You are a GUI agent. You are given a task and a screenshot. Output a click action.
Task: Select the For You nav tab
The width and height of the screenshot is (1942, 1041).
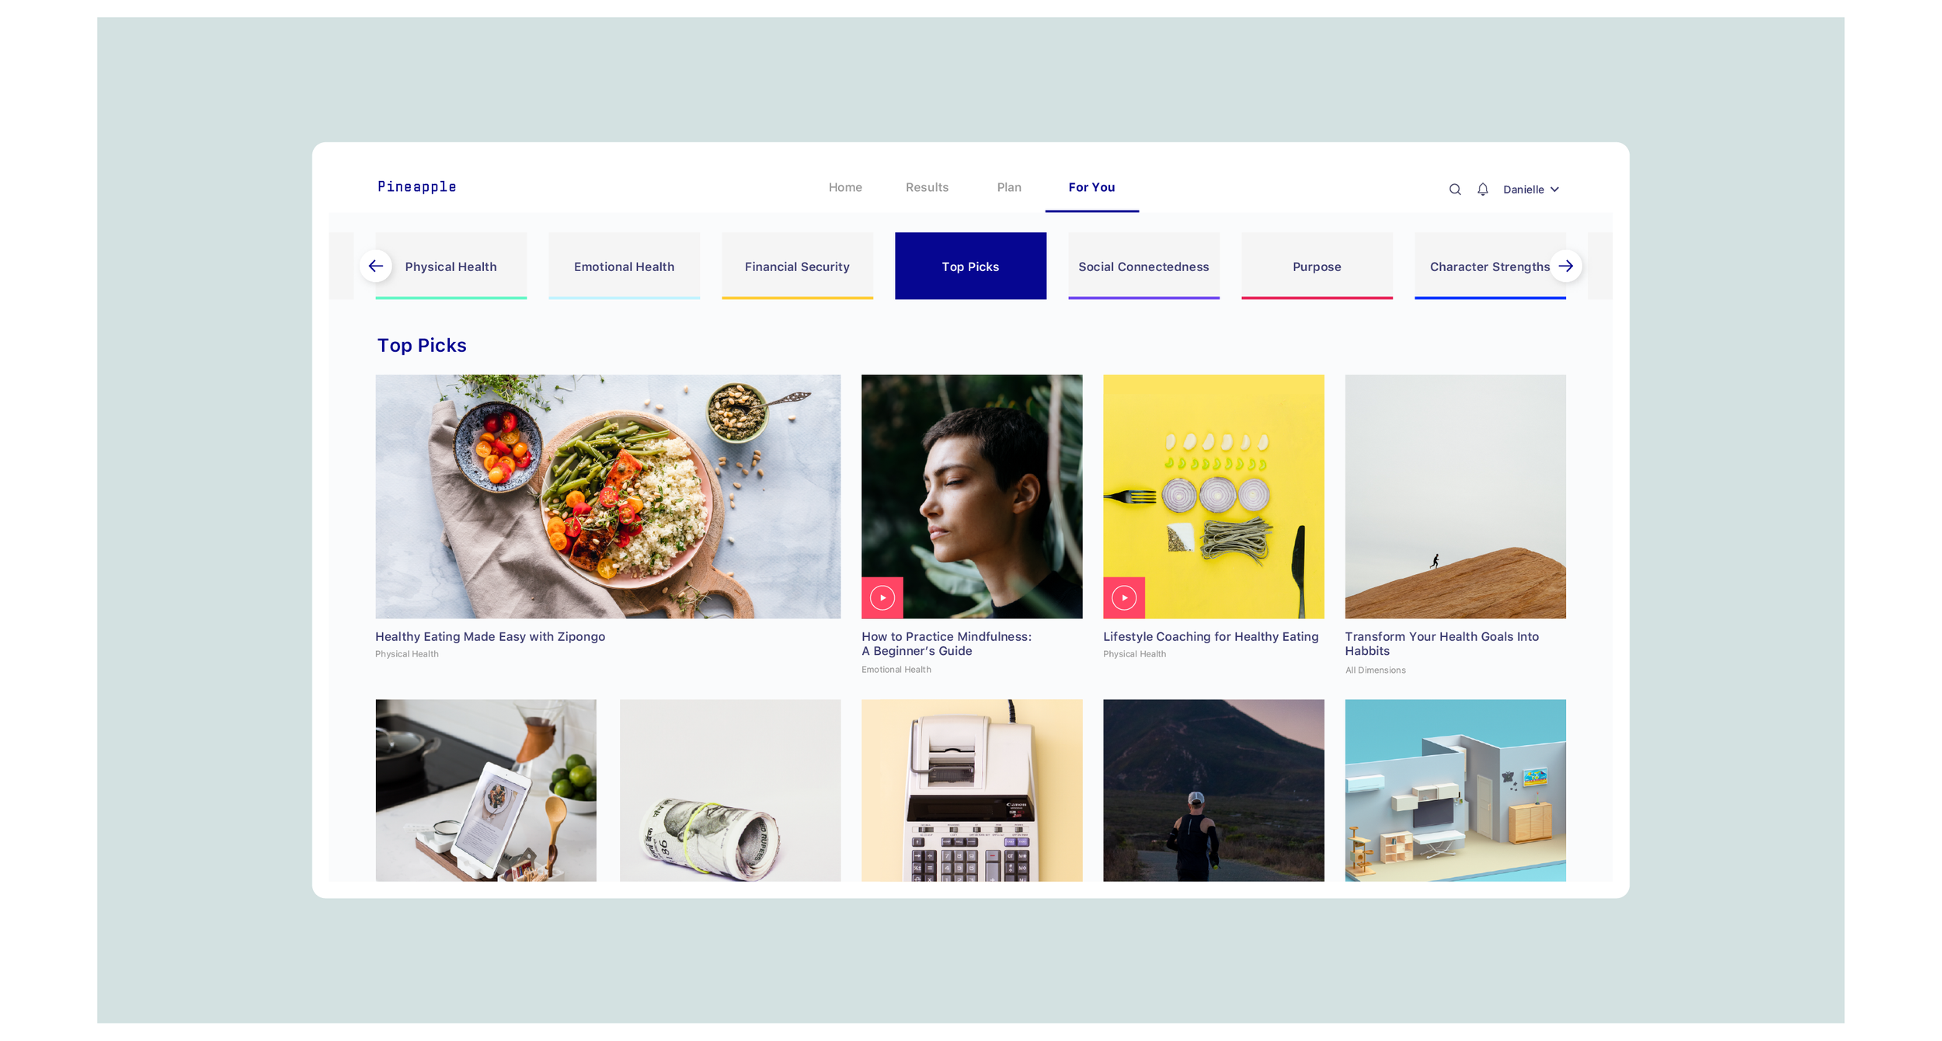(x=1091, y=187)
